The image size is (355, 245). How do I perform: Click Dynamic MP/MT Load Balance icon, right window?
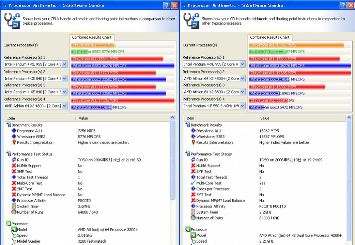click(193, 200)
